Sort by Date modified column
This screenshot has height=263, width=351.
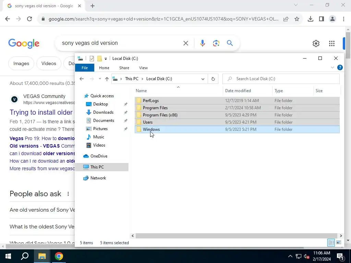[x=247, y=91]
